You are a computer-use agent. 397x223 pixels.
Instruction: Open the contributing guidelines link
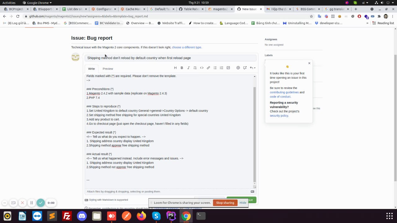[x=284, y=92]
